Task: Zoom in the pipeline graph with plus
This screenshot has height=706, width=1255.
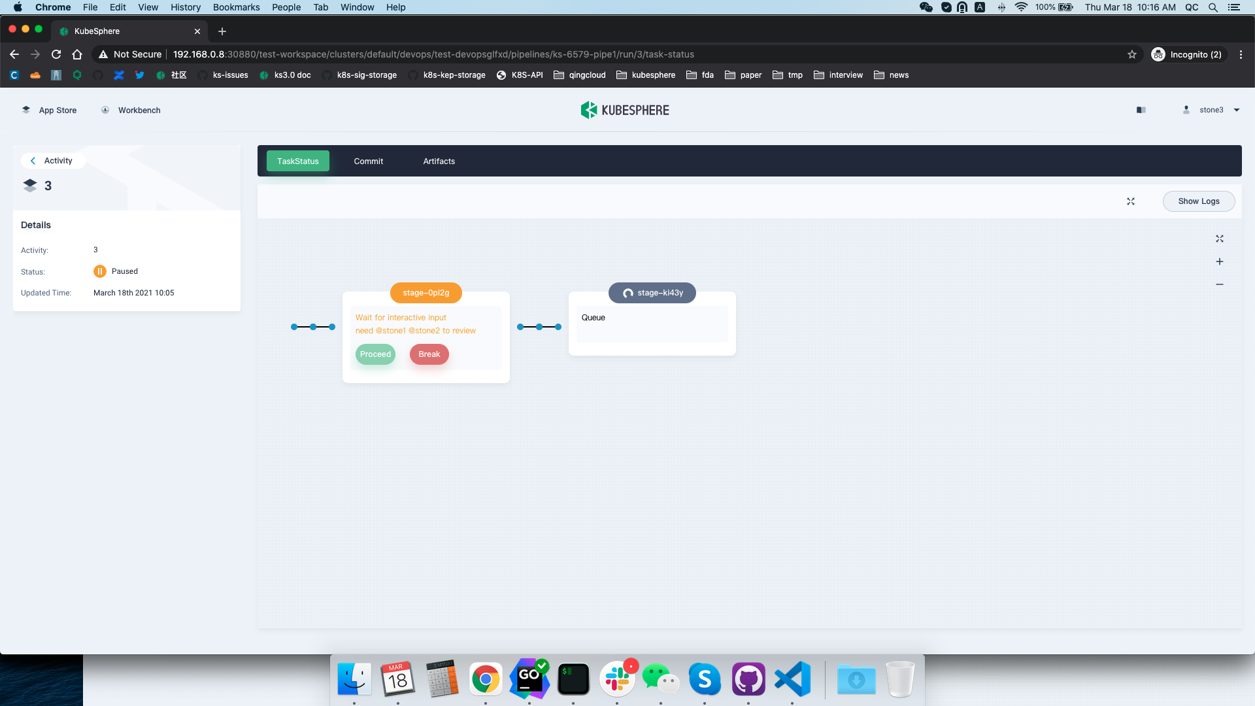Action: click(1220, 261)
